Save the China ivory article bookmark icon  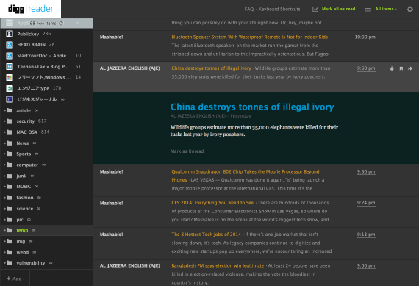[401, 68]
